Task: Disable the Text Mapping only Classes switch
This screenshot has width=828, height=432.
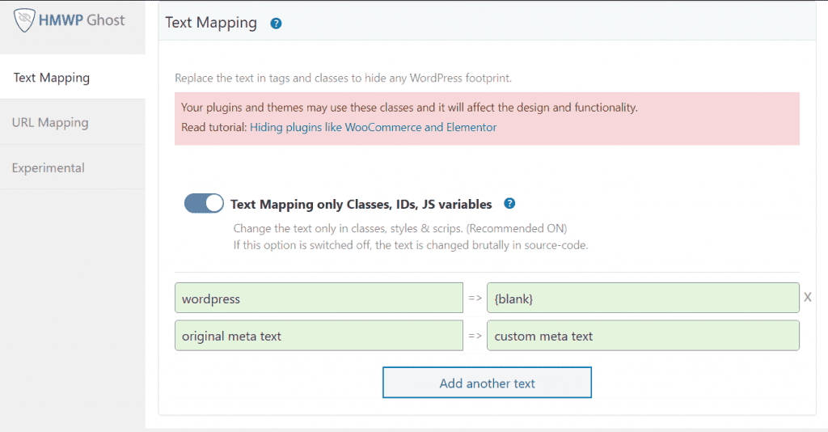Action: click(204, 204)
